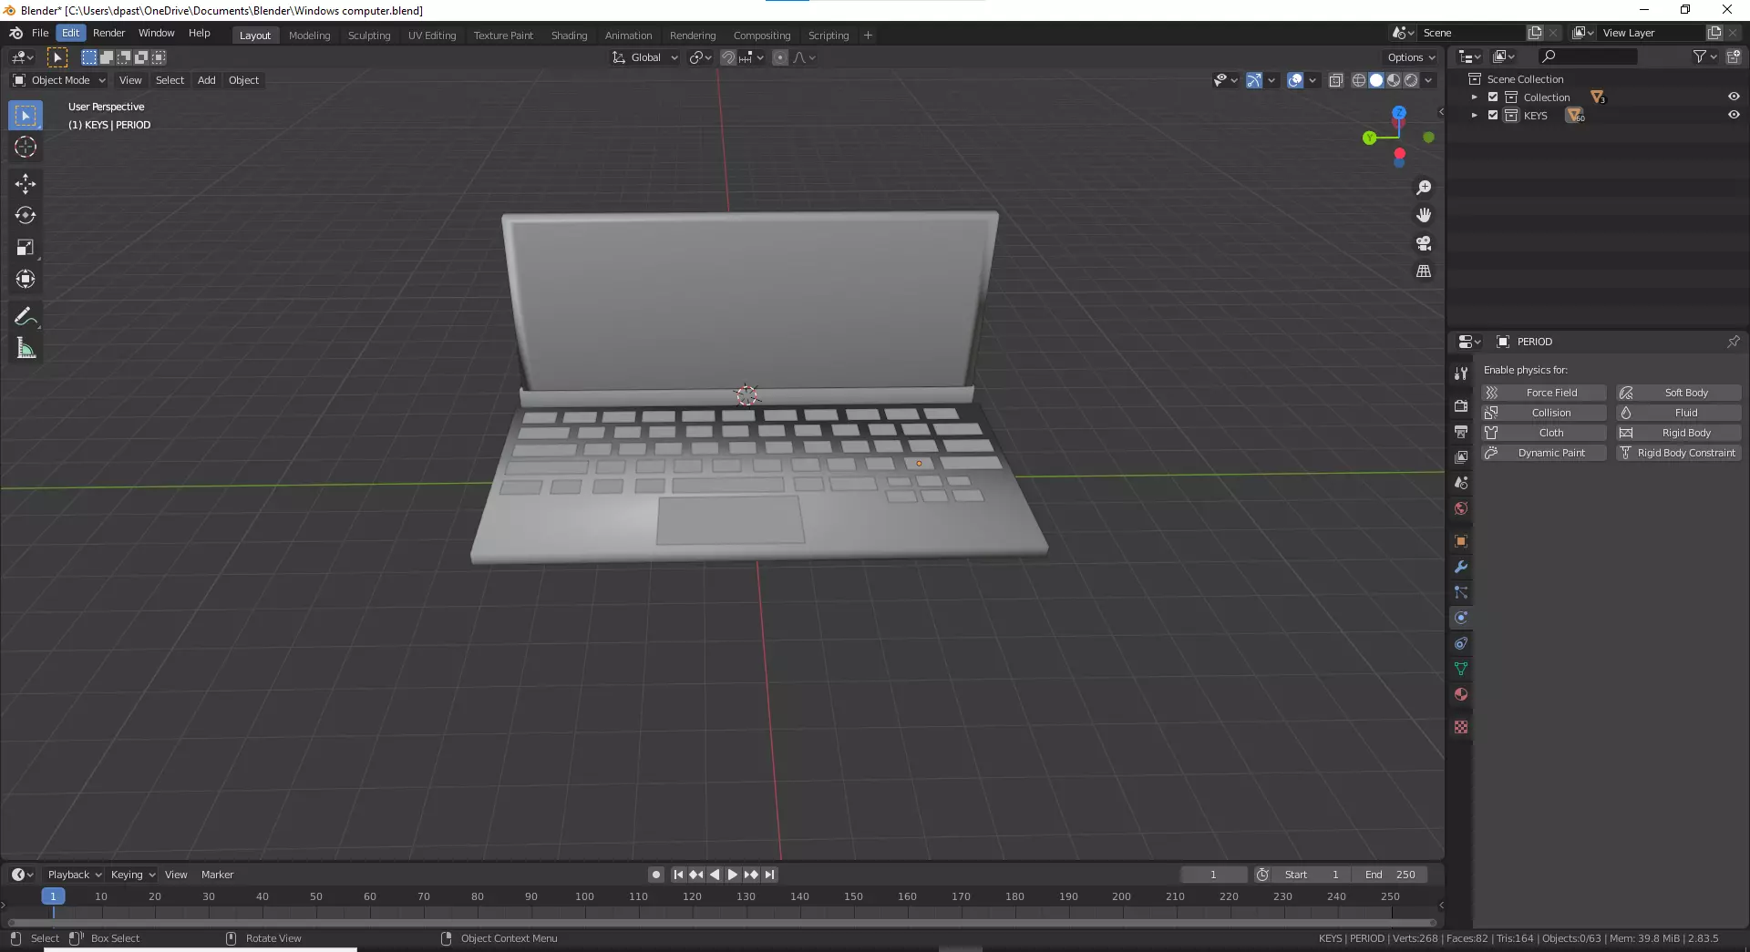Image resolution: width=1750 pixels, height=952 pixels.
Task: Activate the Select Box tool
Action: click(x=26, y=116)
